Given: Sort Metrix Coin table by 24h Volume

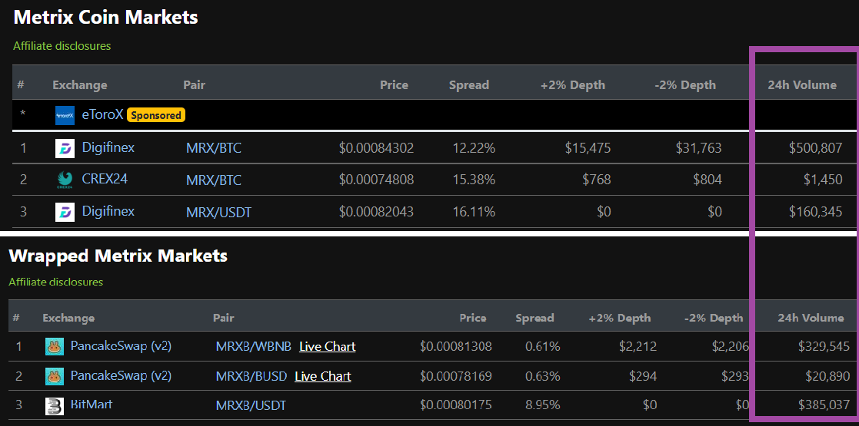Looking at the screenshot, I should (802, 84).
